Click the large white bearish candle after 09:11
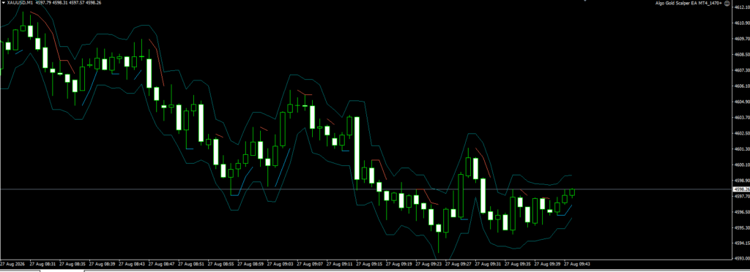The width and height of the screenshot is (750, 272). tap(357, 148)
